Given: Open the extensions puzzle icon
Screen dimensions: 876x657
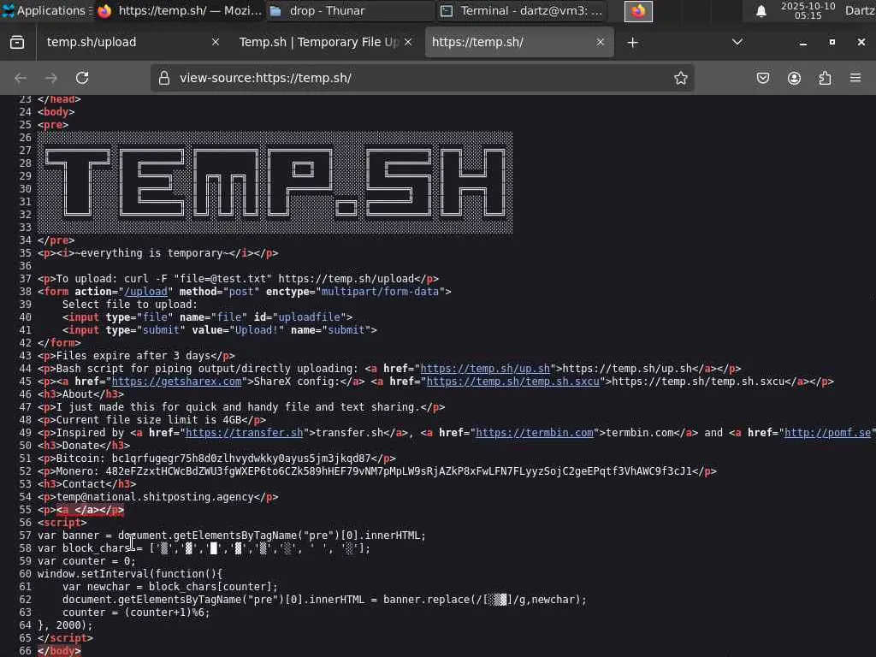Looking at the screenshot, I should click(825, 78).
